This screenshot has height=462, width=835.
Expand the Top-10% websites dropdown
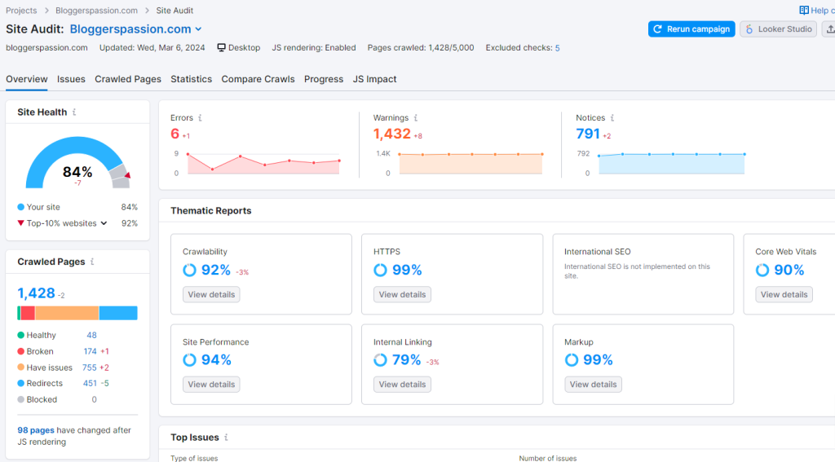click(x=104, y=223)
